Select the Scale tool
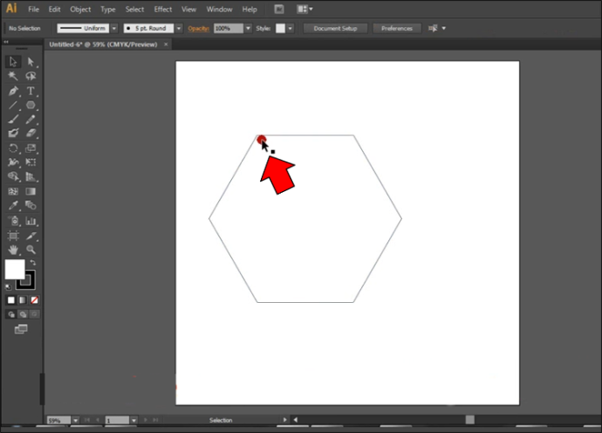 click(31, 148)
